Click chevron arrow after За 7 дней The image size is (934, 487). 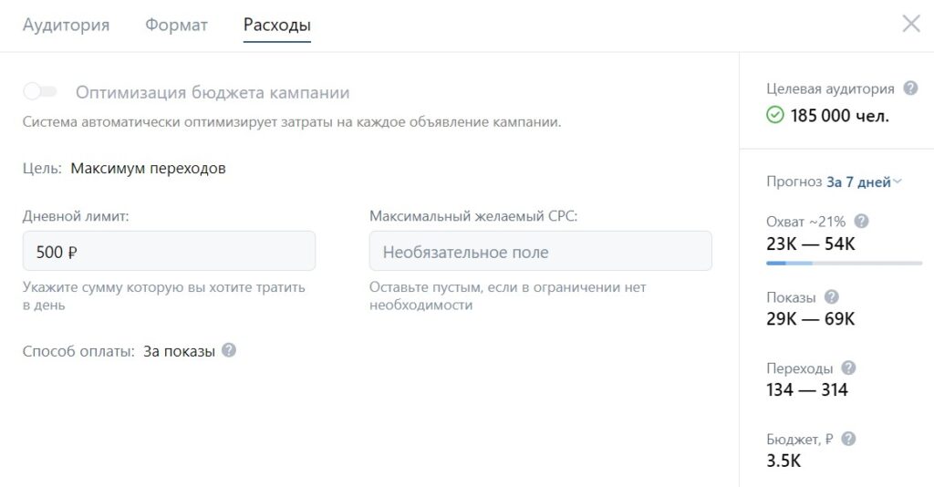(898, 181)
